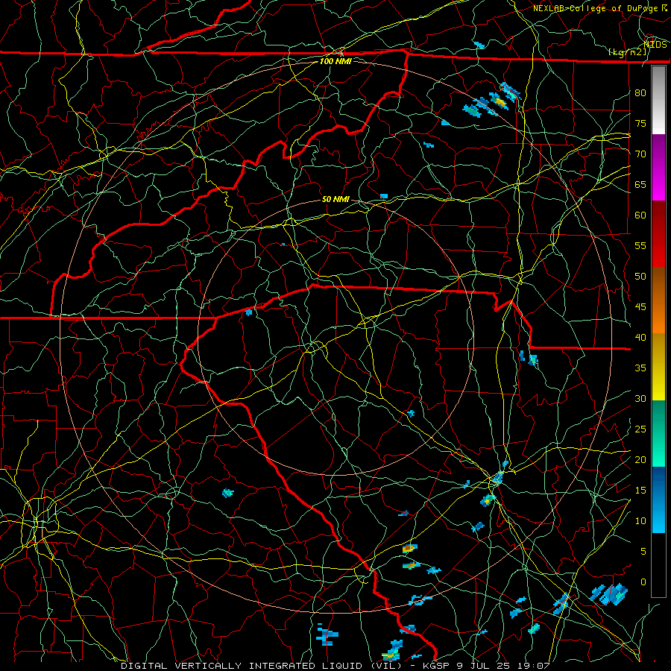Click the 10 value on the scale

640,521
